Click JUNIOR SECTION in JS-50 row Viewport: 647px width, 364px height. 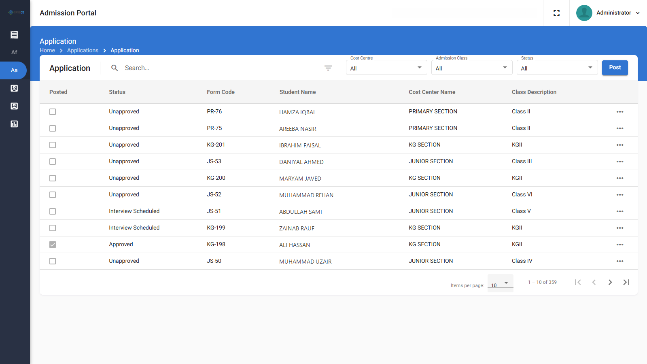click(431, 261)
